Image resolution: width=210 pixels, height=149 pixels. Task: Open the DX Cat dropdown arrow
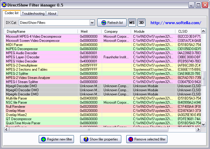click(92, 23)
